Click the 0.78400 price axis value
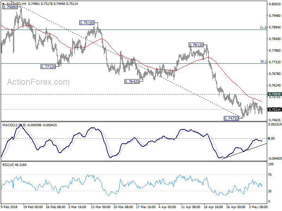This screenshot has width=282, height=211. (275, 39)
